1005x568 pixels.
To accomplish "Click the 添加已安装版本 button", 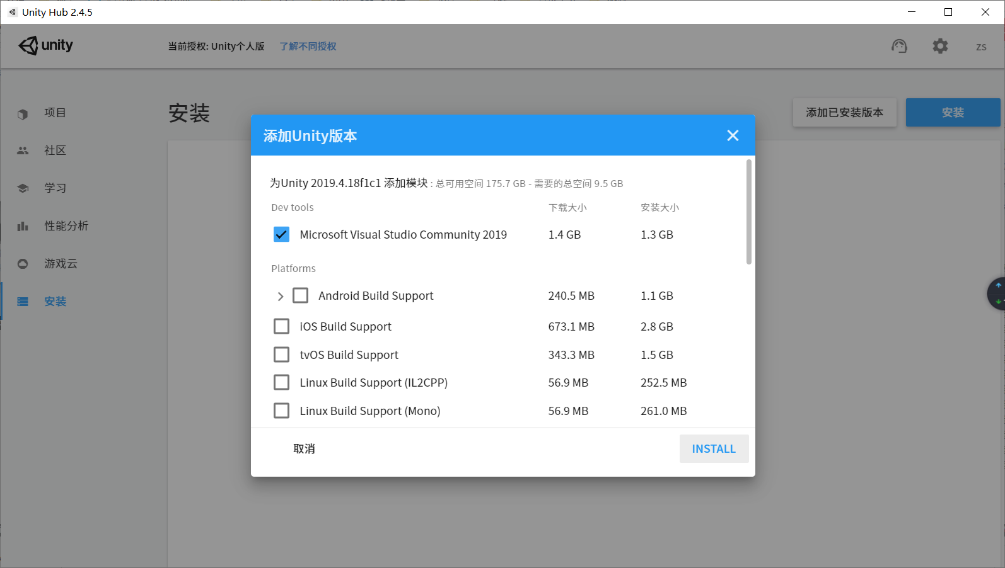I will [844, 113].
